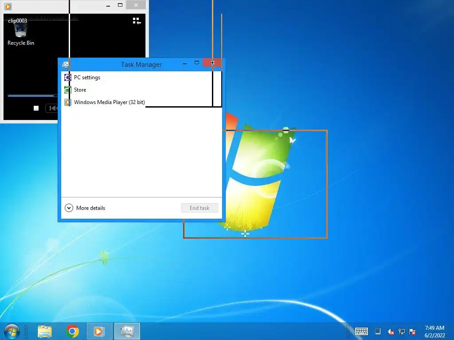Click the small square tray icon beside keyboard
454x340 pixels.
click(x=378, y=331)
